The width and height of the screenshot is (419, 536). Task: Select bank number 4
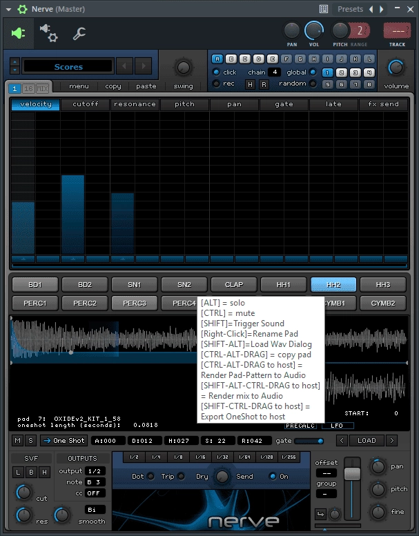(x=369, y=72)
